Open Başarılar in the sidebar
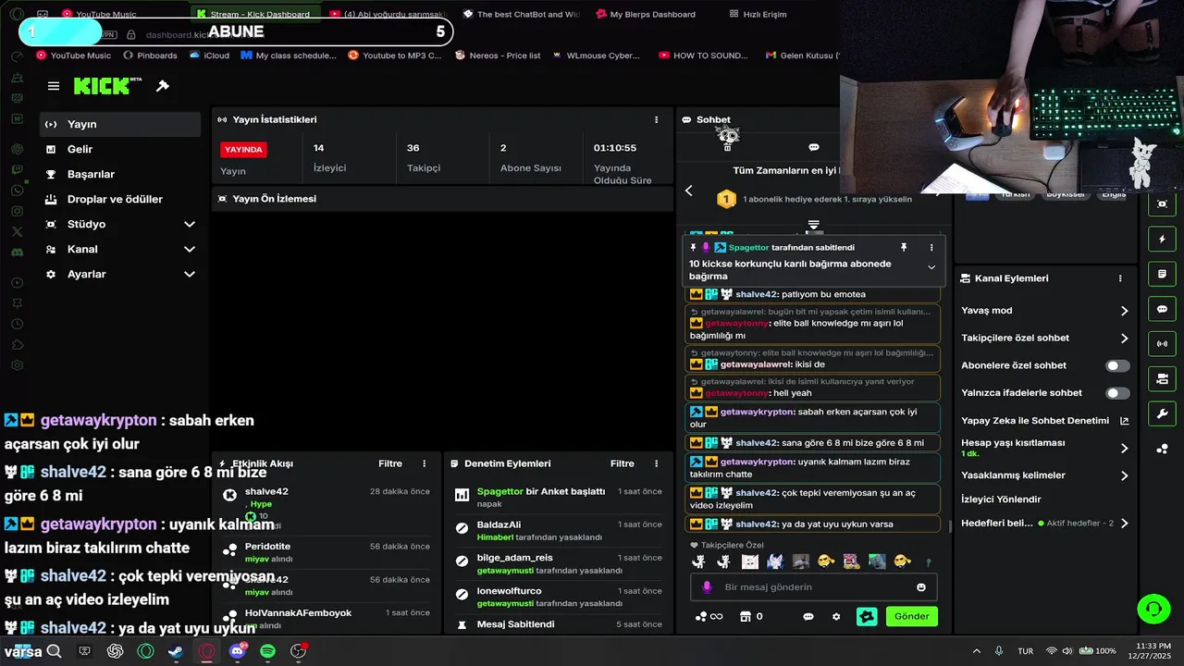Viewport: 1184px width, 666px height. [x=120, y=174]
